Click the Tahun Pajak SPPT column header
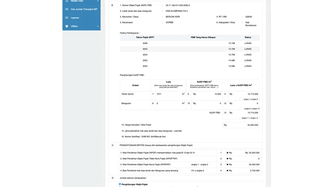The image size is (333, 187). click(x=145, y=37)
